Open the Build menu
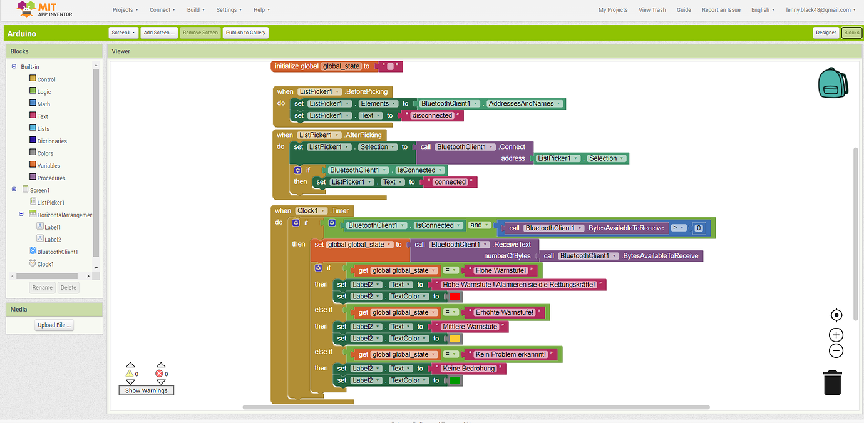The image size is (864, 423). coord(196,10)
